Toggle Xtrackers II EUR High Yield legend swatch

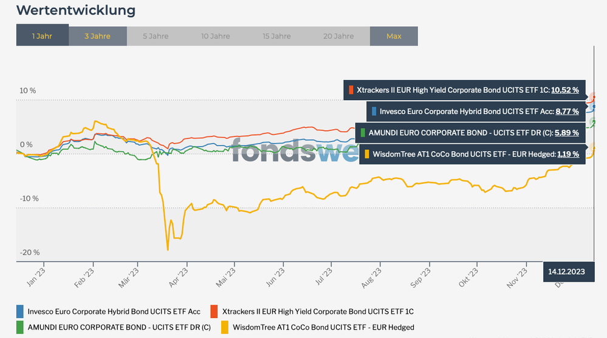point(214,311)
